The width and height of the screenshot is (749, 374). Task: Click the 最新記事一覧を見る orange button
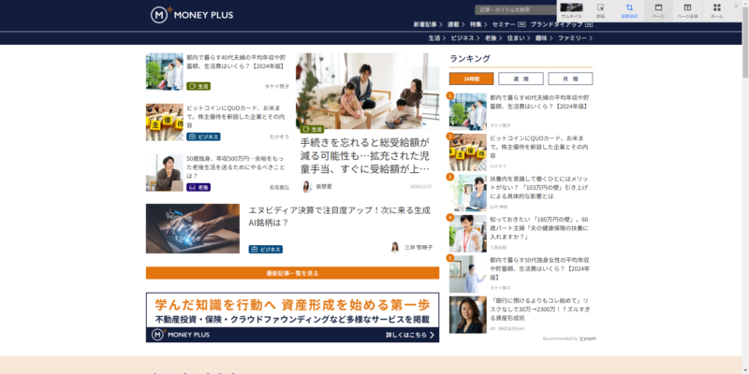[292, 273]
